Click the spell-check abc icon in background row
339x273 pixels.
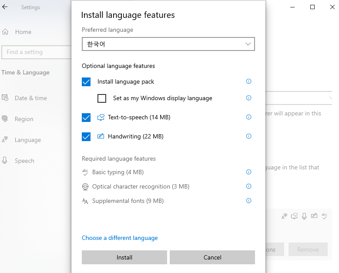tap(324, 216)
